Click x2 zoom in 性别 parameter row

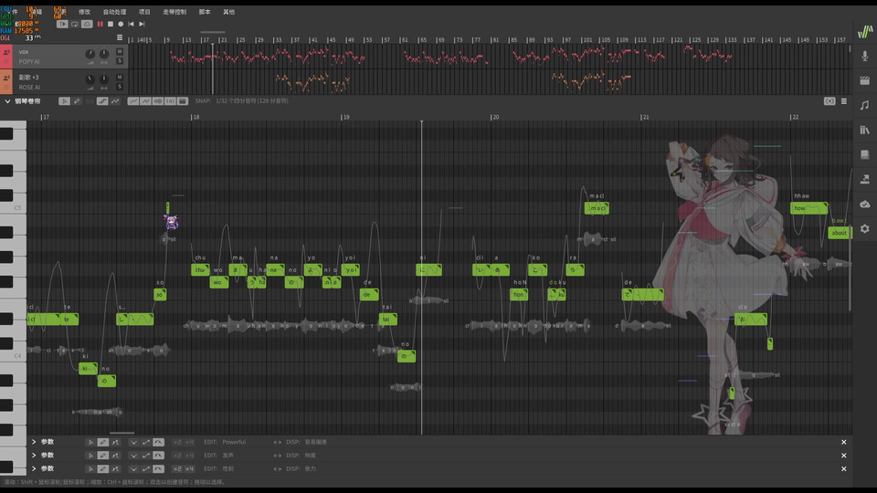[177, 469]
